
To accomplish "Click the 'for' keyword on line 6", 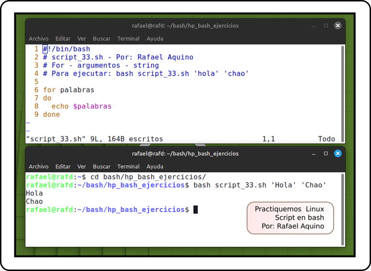I will 49,90.
